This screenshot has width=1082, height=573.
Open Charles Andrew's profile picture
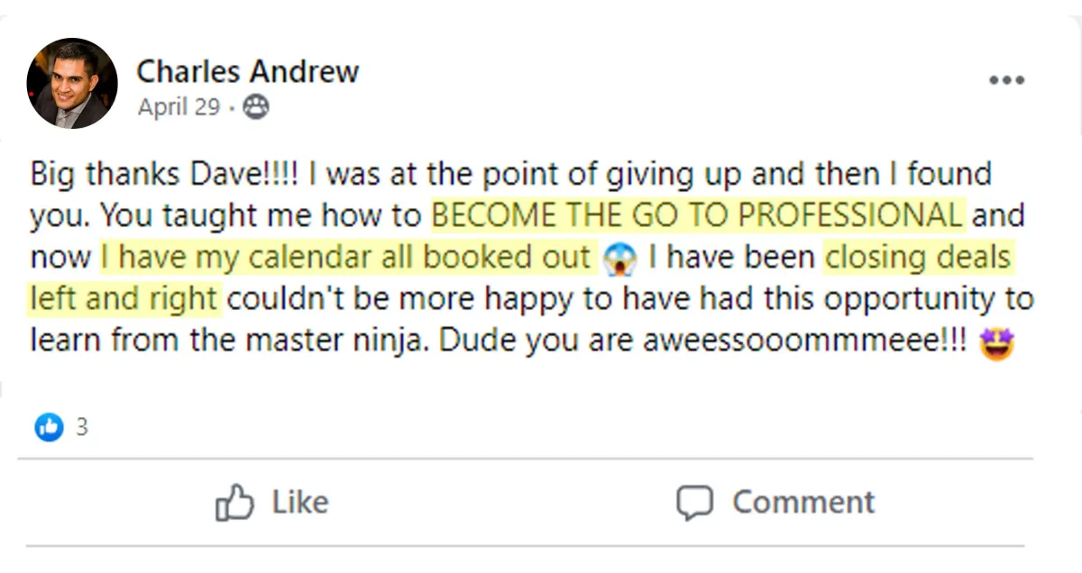(72, 84)
